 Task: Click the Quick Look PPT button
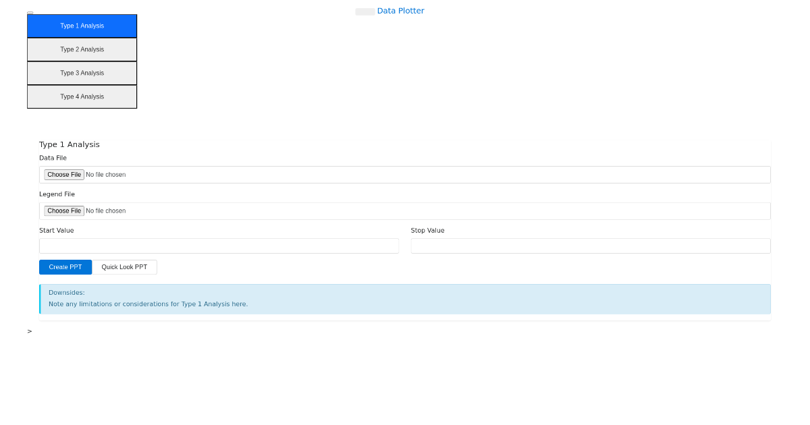125,267
